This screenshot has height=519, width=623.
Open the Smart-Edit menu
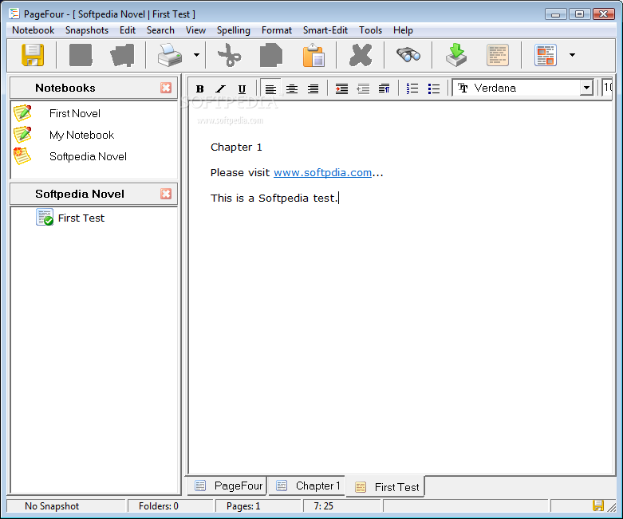(x=325, y=30)
